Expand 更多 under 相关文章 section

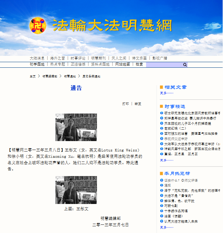pos(167,93)
